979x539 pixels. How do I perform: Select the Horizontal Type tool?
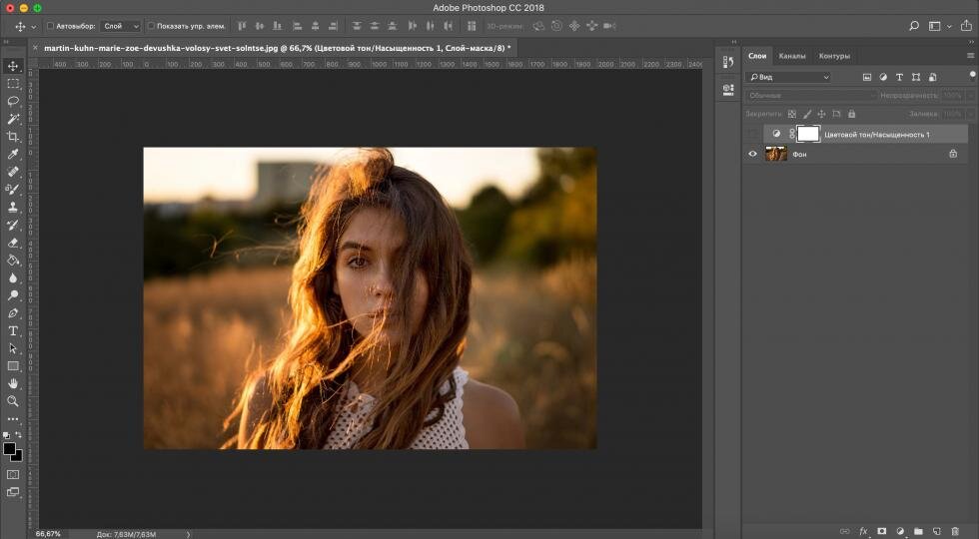(x=13, y=330)
